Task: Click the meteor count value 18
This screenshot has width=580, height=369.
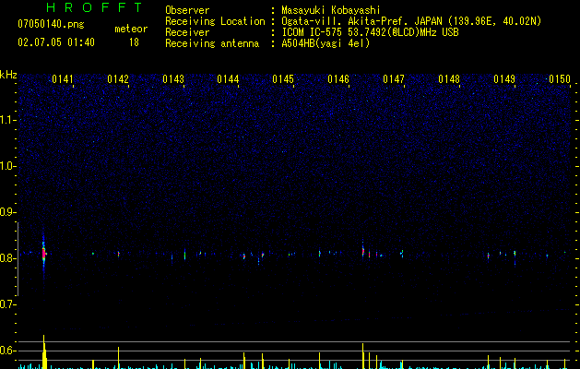Action: pyautogui.click(x=134, y=42)
